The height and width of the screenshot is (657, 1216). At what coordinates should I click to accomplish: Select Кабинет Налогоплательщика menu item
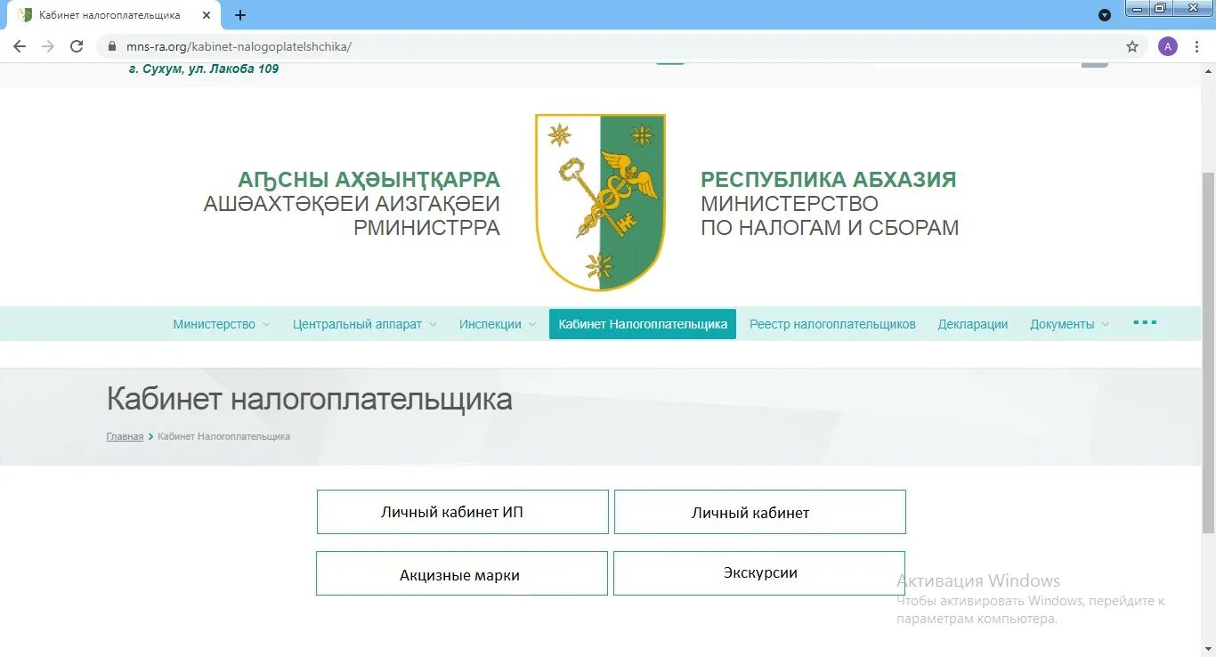[643, 324]
